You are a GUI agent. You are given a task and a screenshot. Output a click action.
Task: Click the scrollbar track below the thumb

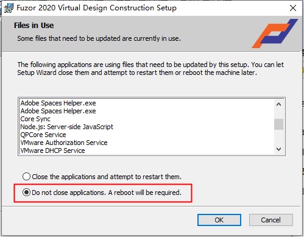pyautogui.click(x=278, y=137)
